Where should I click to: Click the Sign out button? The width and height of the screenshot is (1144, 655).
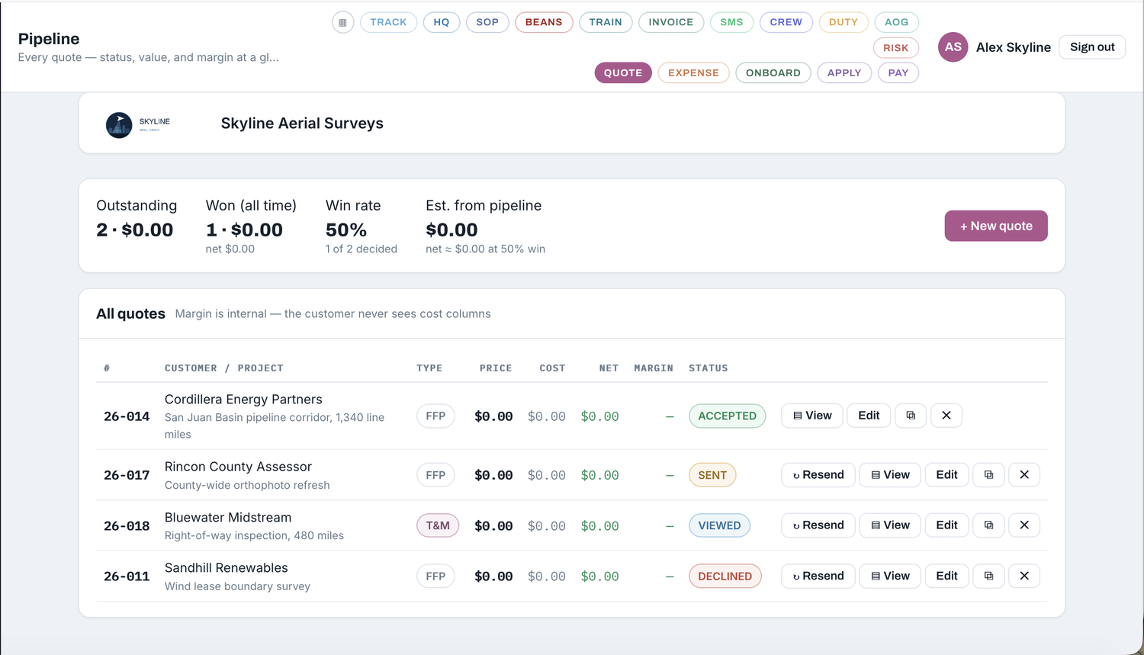1092,47
